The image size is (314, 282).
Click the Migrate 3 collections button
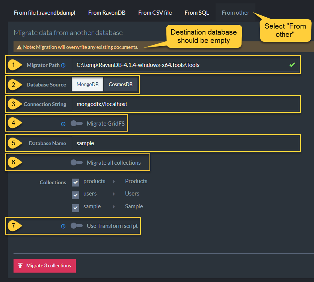[x=45, y=265]
